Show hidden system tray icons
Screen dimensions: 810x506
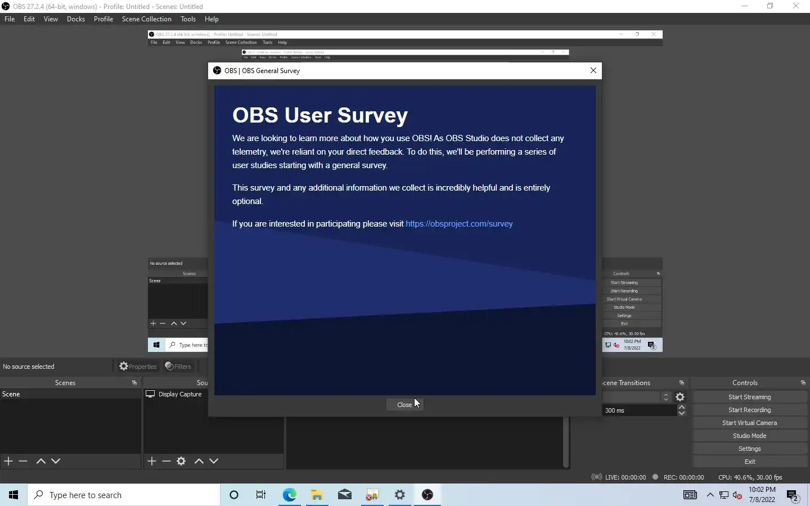(710, 495)
